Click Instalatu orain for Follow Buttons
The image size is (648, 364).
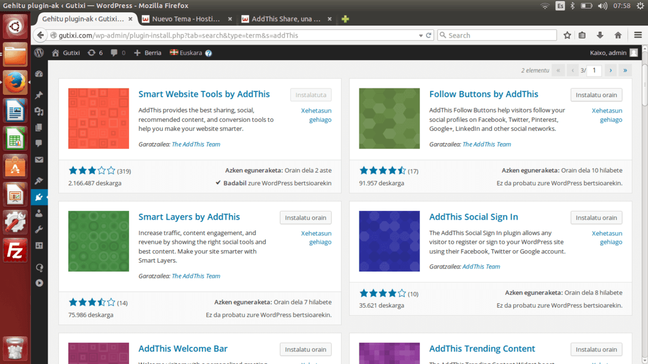click(596, 95)
